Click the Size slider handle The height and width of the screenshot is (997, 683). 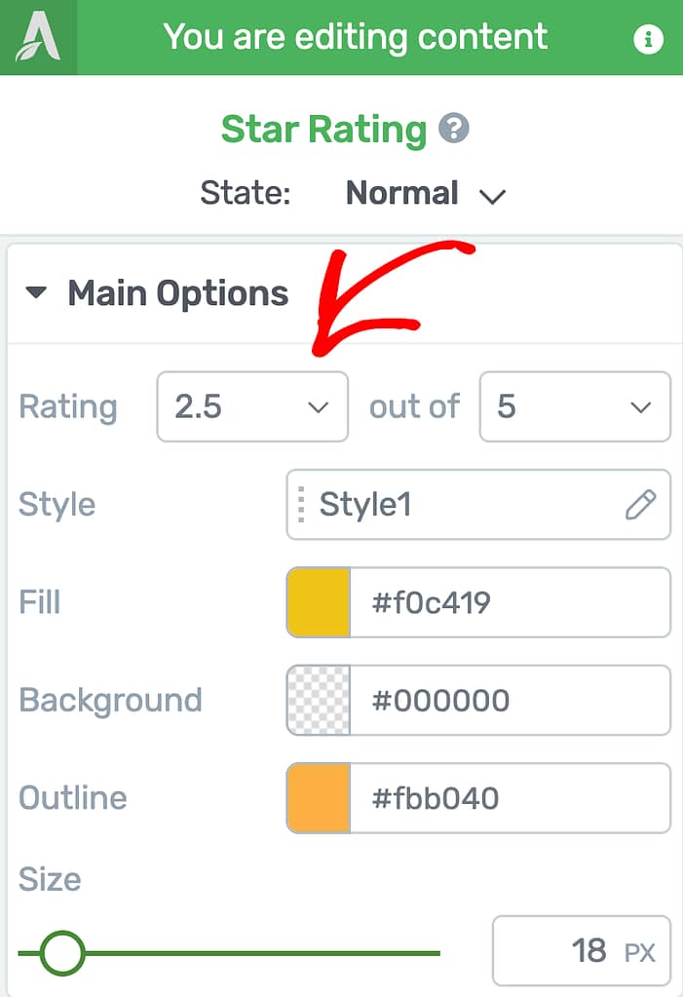pyautogui.click(x=63, y=952)
